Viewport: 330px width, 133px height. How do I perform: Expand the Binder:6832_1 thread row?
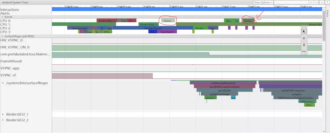tap(3, 114)
